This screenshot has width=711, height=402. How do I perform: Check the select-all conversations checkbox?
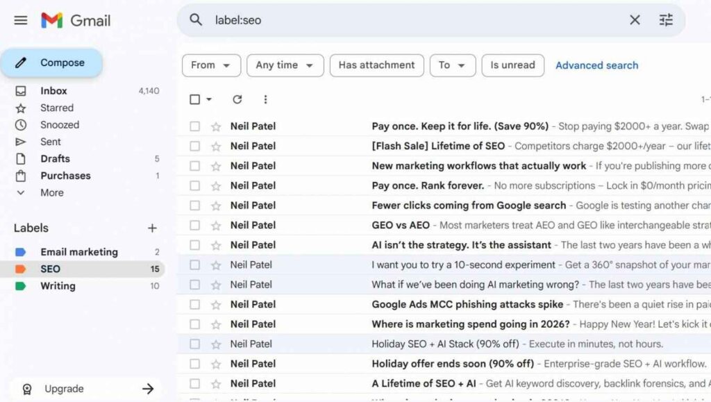point(196,99)
